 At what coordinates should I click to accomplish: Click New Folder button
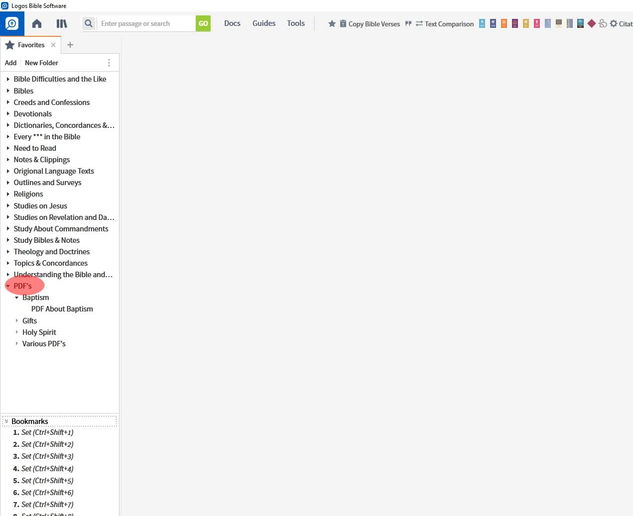point(41,63)
